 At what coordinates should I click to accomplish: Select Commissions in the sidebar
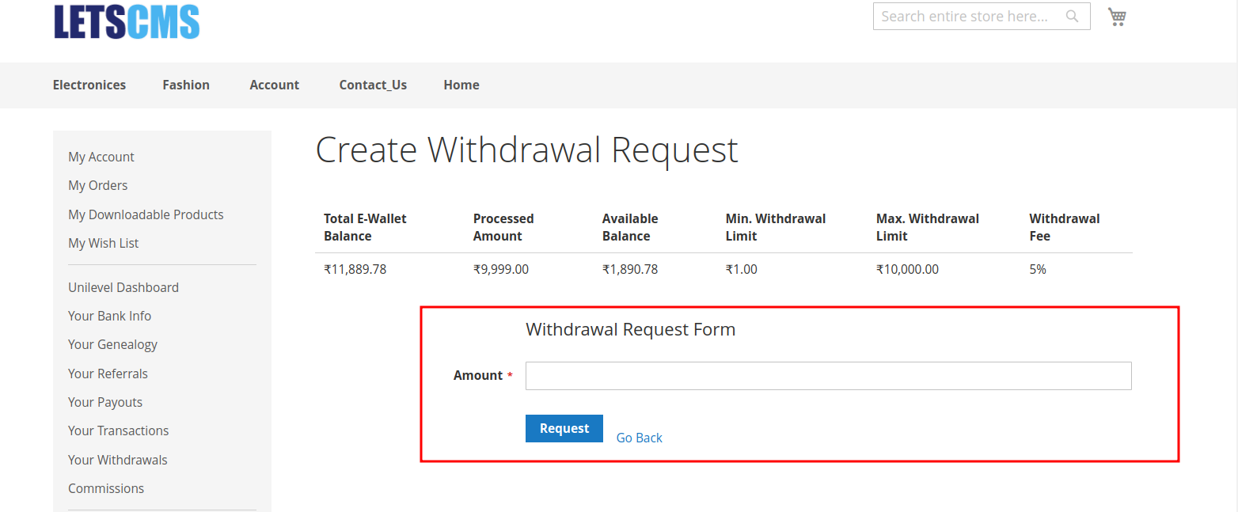point(106,488)
